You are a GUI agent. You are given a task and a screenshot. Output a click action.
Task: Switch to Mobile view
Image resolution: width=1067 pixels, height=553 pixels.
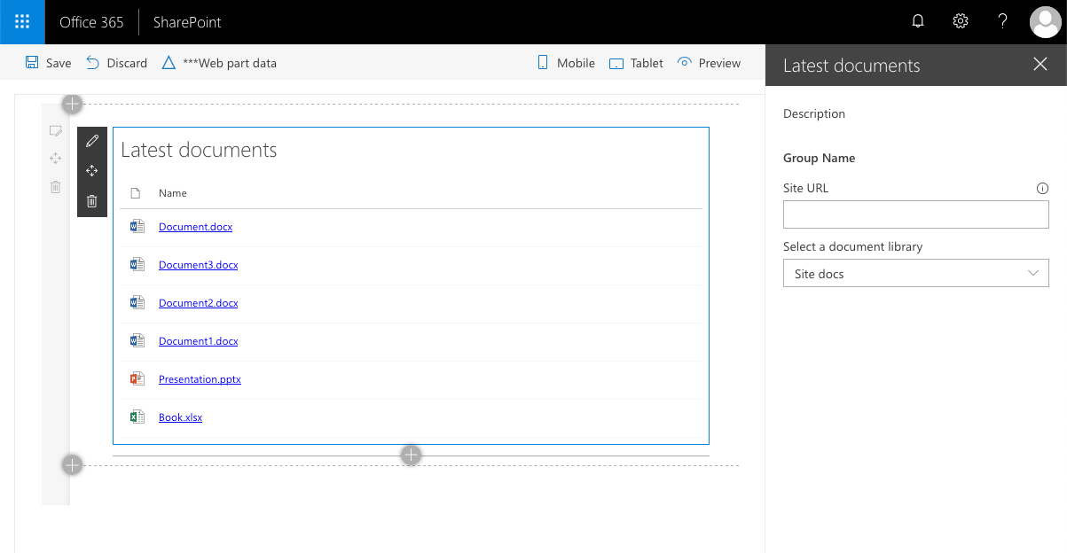[566, 63]
